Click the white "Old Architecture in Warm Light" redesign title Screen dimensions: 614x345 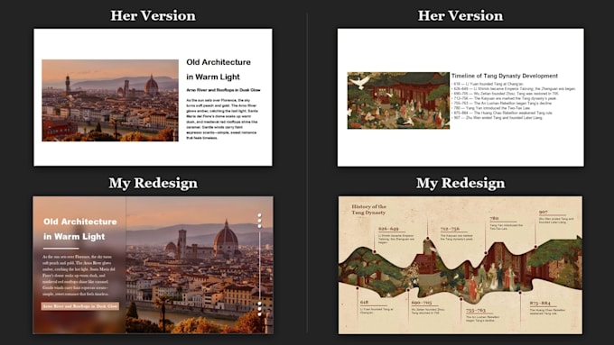tap(79, 229)
